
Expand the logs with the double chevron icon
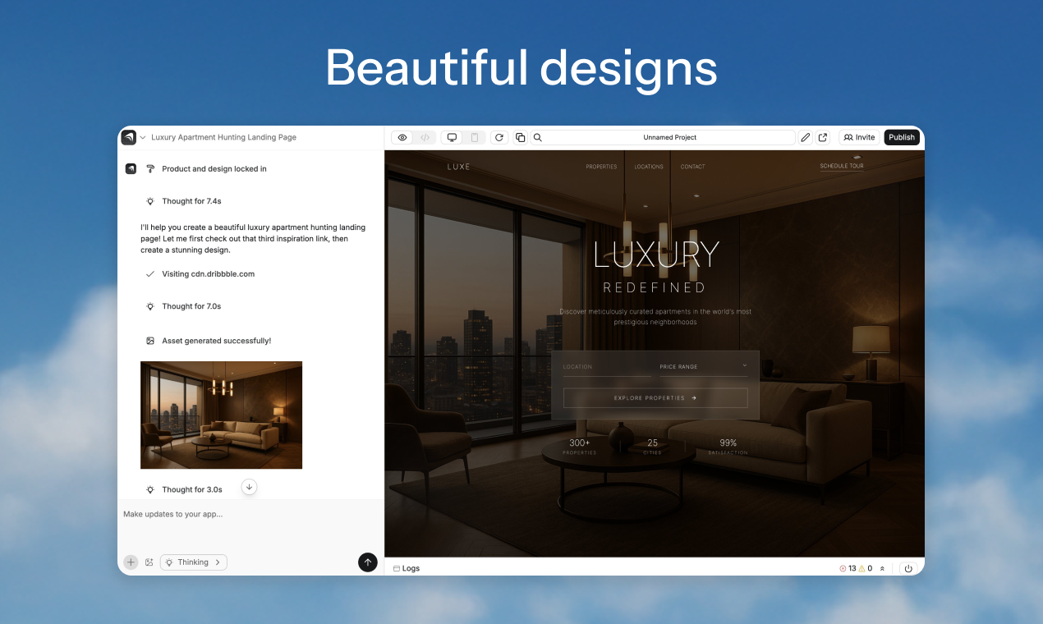coord(883,568)
